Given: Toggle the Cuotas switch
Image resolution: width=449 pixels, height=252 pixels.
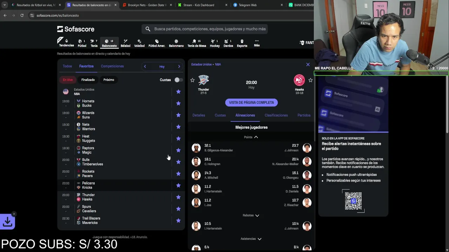Looking at the screenshot, I should (x=179, y=80).
